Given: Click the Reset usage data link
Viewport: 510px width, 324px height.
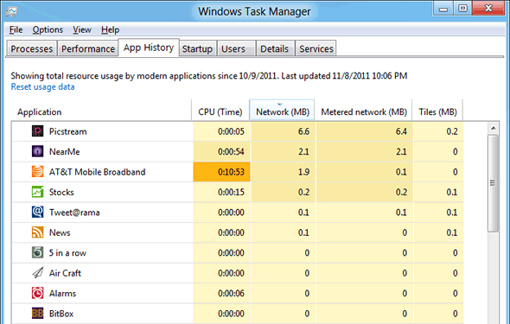Looking at the screenshot, I should (42, 86).
